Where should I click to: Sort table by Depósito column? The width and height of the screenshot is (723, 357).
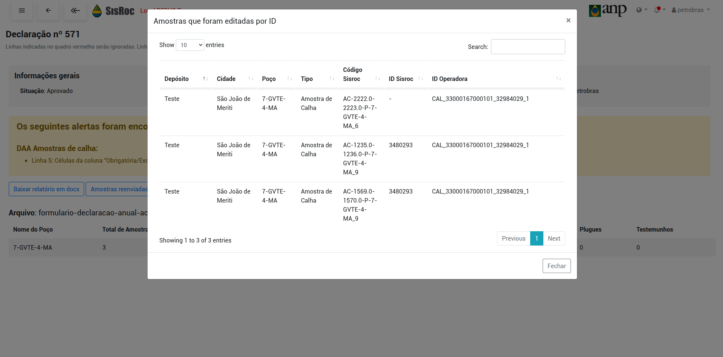tap(186, 79)
